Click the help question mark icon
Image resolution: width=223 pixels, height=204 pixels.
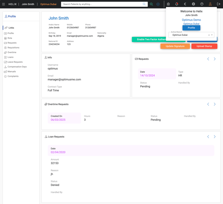click(x=202, y=4)
